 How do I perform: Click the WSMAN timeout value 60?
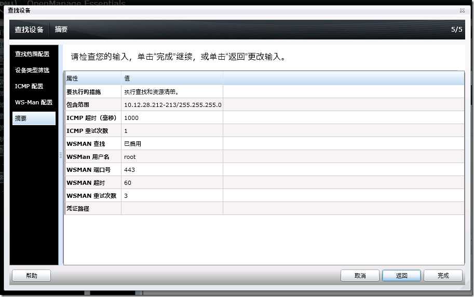click(x=128, y=183)
